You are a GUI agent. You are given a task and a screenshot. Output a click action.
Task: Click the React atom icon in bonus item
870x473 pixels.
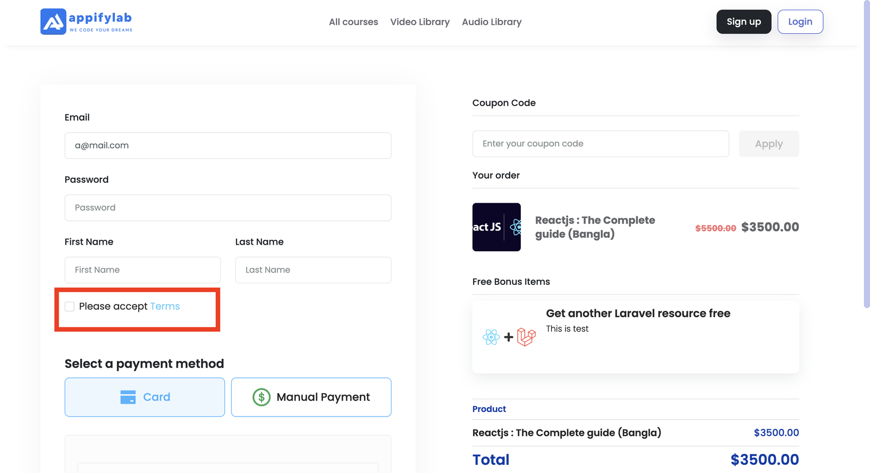(491, 337)
